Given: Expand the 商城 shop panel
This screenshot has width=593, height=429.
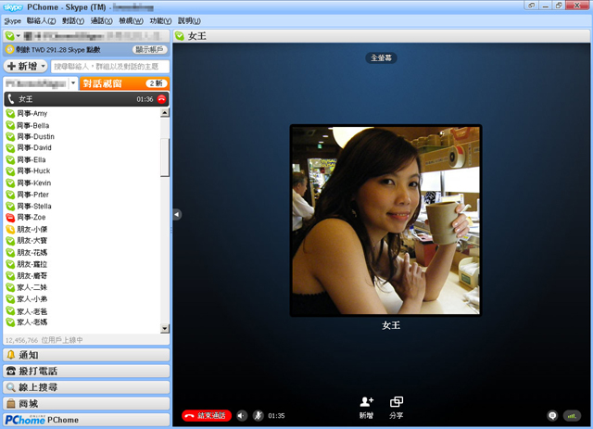Looking at the screenshot, I should point(86,404).
